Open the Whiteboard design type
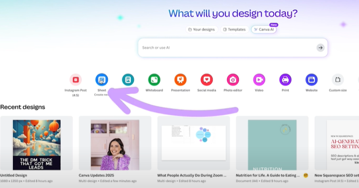The width and height of the screenshot is (359, 188). click(x=154, y=80)
